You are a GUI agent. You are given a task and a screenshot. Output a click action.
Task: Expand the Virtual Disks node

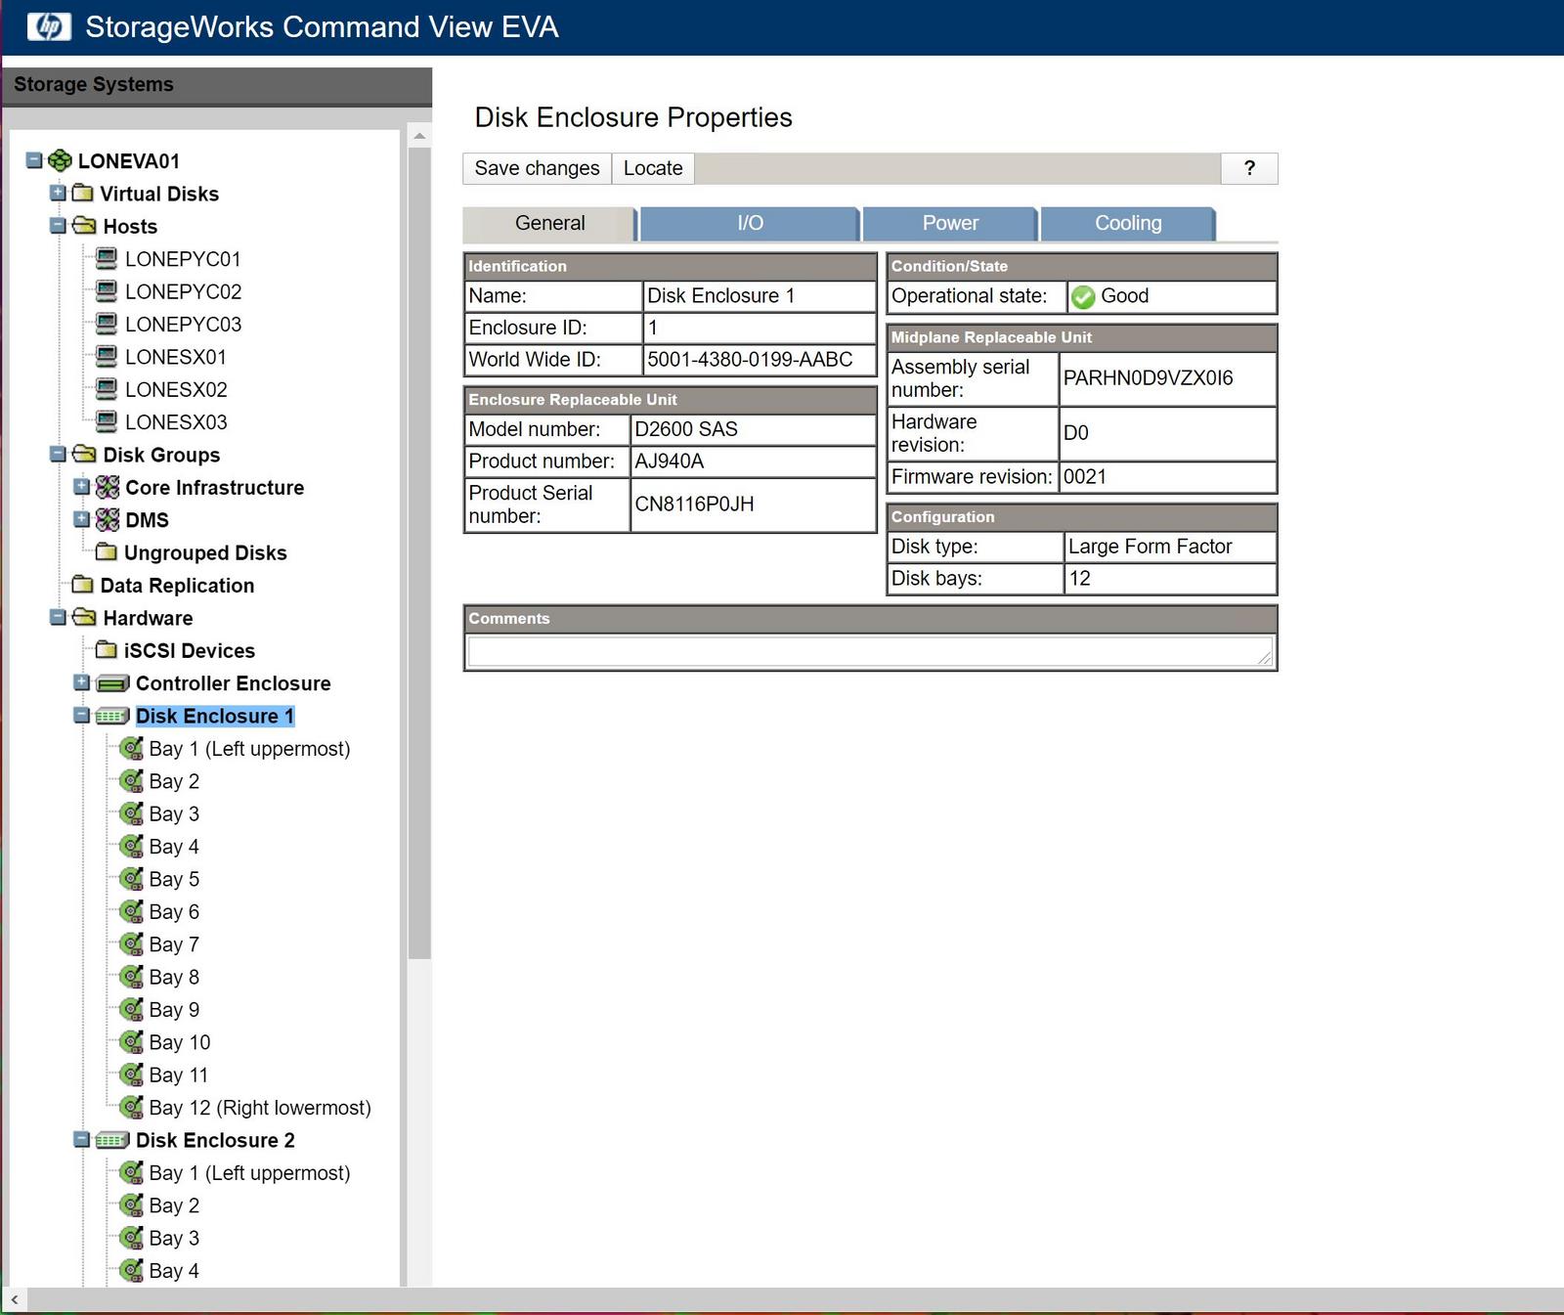58,193
